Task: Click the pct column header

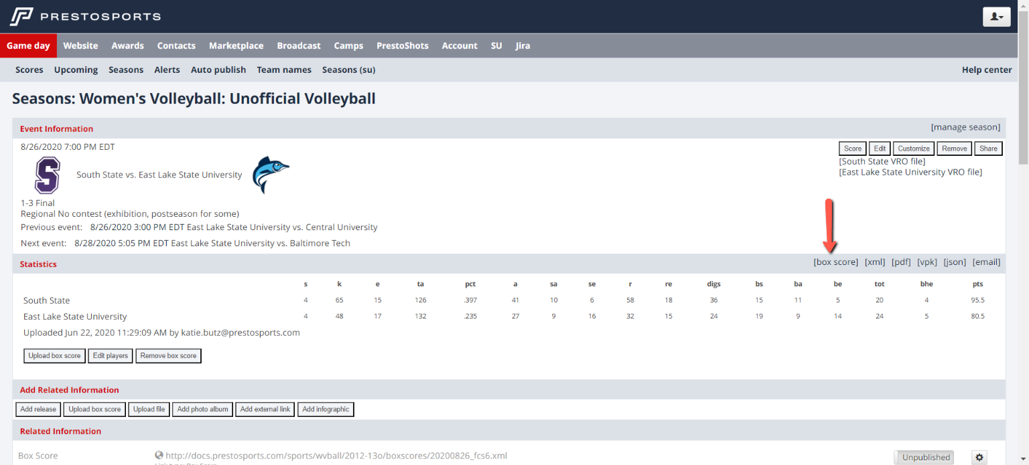Action: (470, 284)
